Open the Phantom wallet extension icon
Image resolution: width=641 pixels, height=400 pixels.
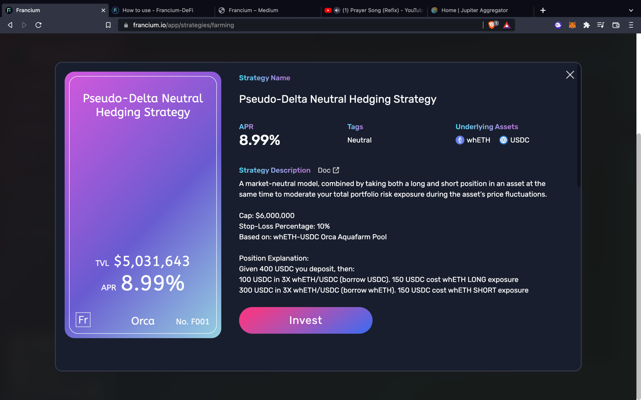558,25
